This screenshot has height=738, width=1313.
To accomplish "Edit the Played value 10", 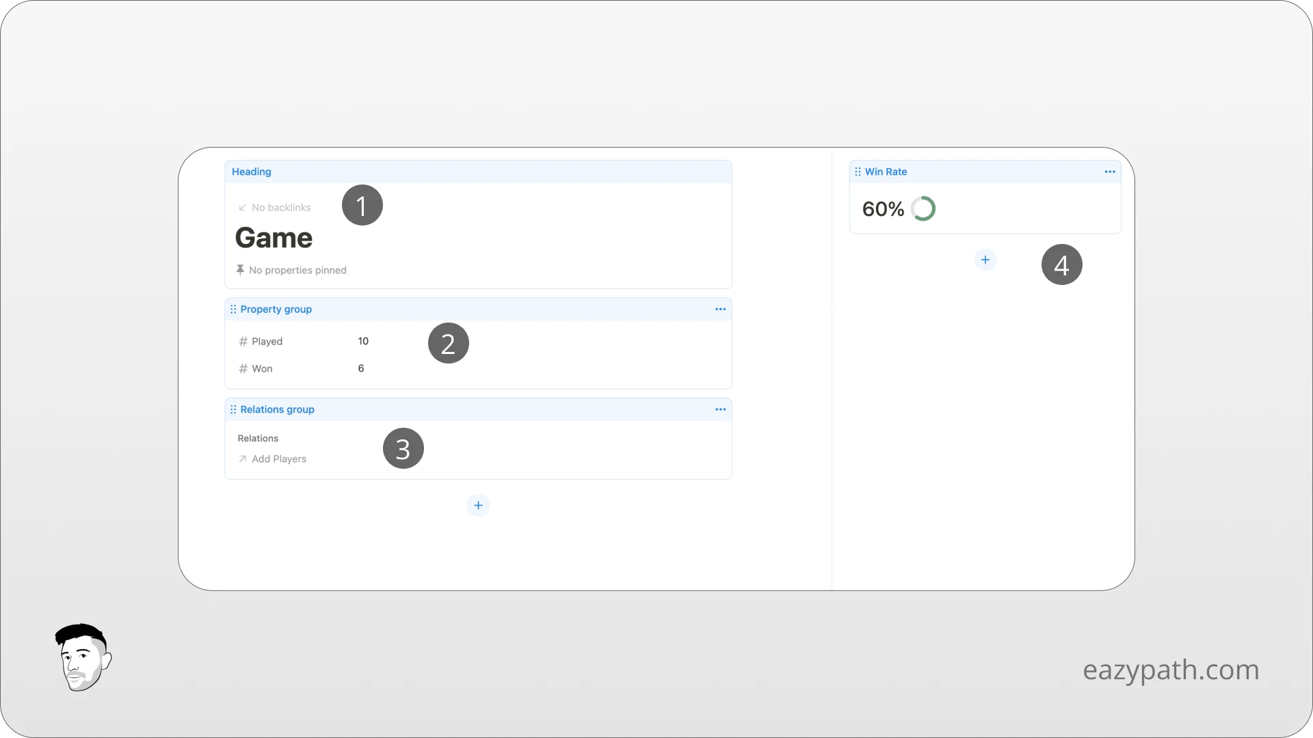I will (363, 341).
